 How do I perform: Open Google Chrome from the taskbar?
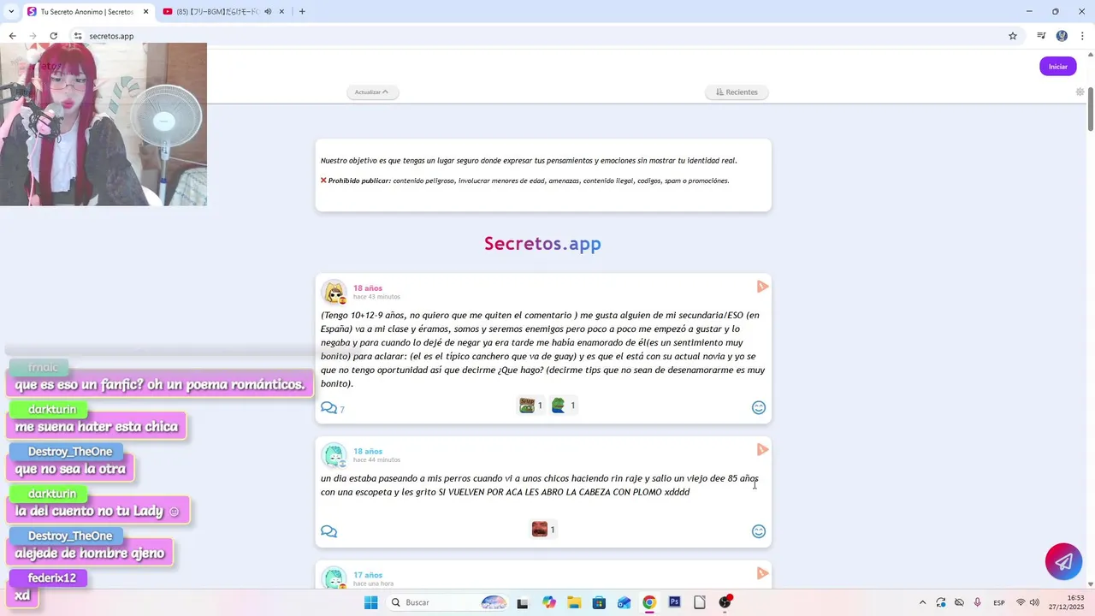pyautogui.click(x=649, y=602)
